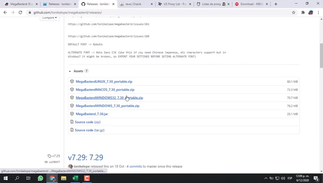Click the issues/261 URL text
The height and width of the screenshot is (183, 323).
pos(108,24)
